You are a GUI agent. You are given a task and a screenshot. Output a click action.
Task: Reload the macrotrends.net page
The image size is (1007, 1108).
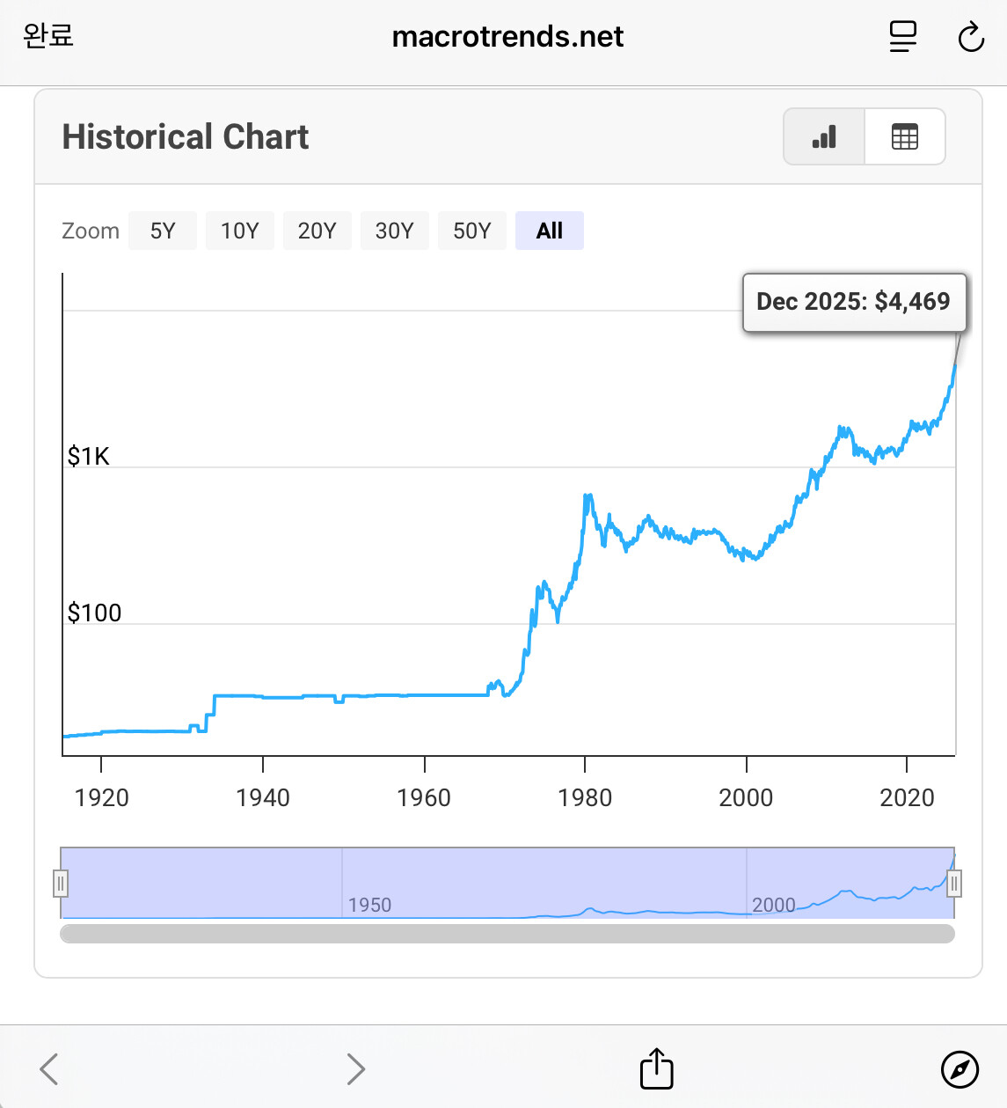(x=971, y=37)
